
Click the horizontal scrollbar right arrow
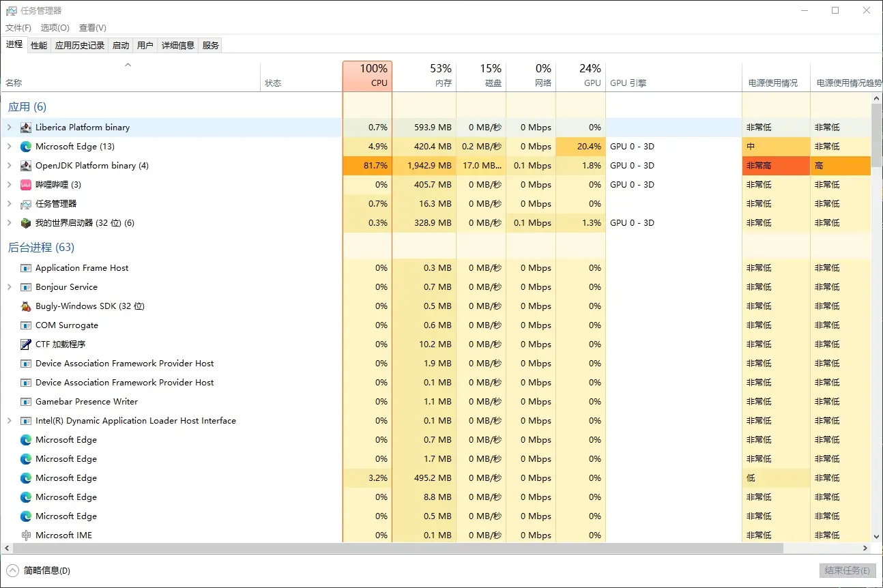pos(865,548)
